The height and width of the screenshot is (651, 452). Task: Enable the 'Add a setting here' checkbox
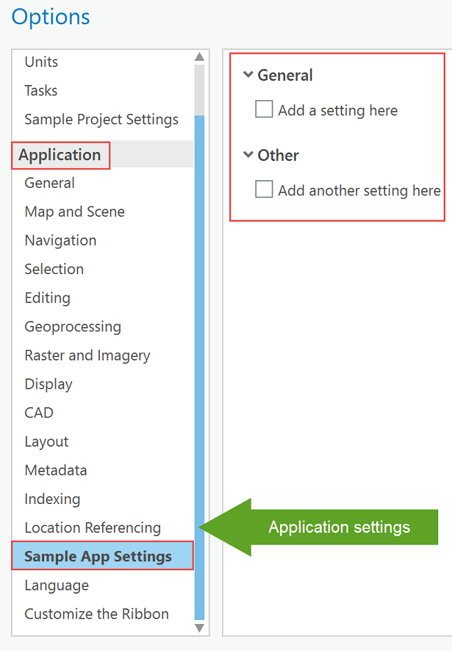pyautogui.click(x=264, y=110)
